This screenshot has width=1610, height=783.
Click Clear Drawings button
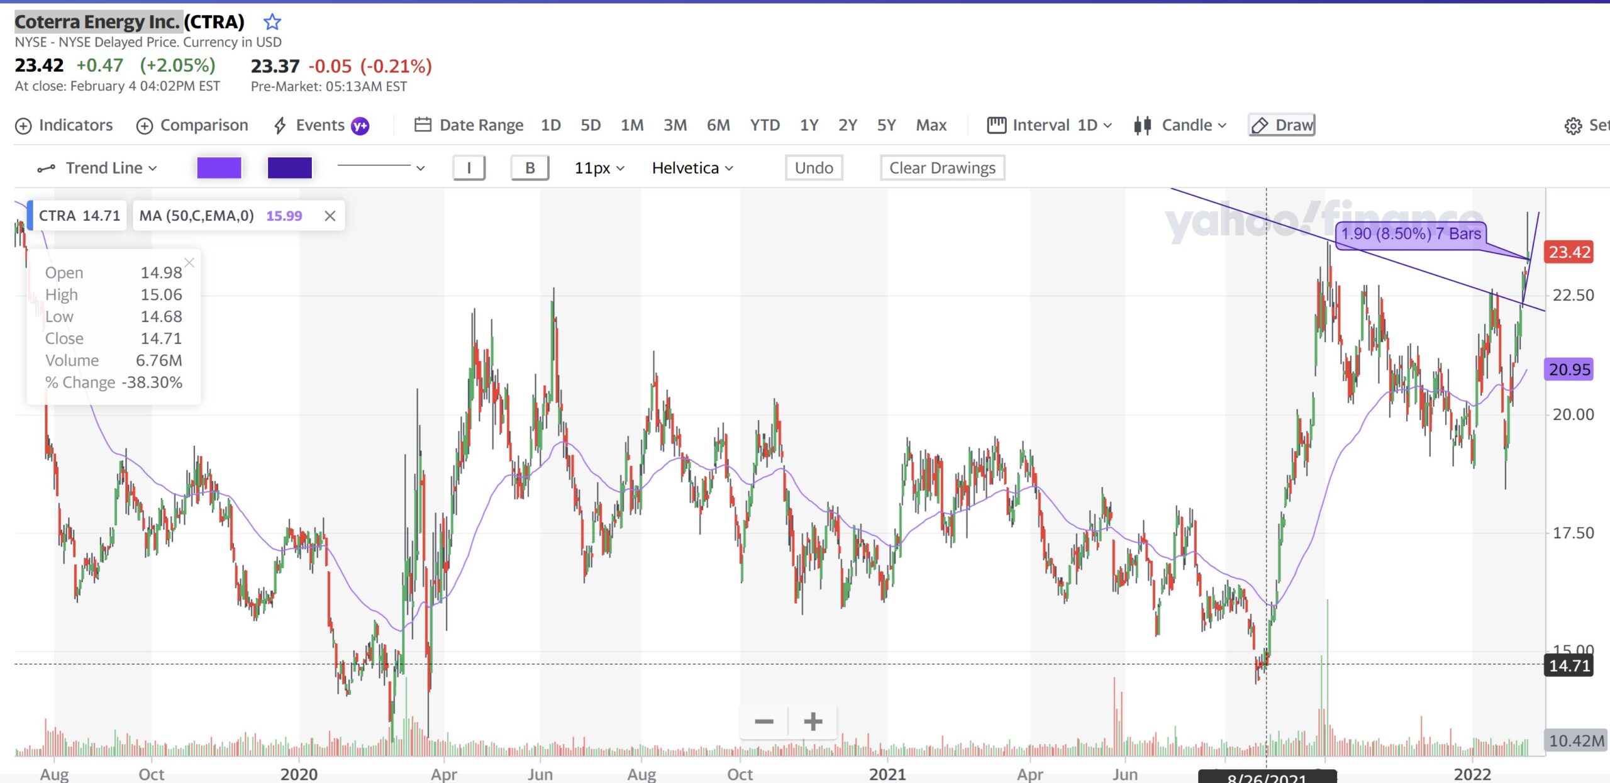942,168
